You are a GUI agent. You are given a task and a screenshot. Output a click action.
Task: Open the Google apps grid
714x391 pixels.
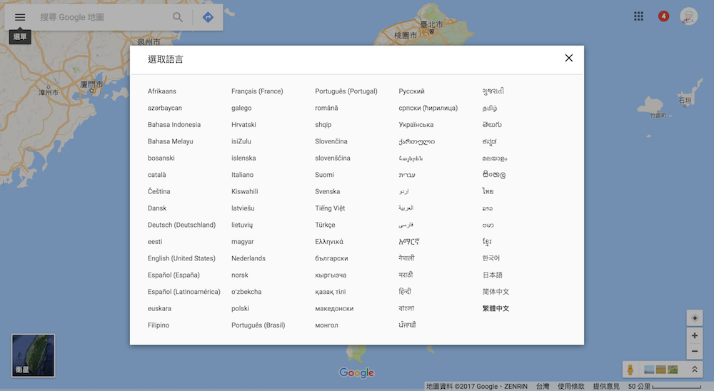click(638, 16)
